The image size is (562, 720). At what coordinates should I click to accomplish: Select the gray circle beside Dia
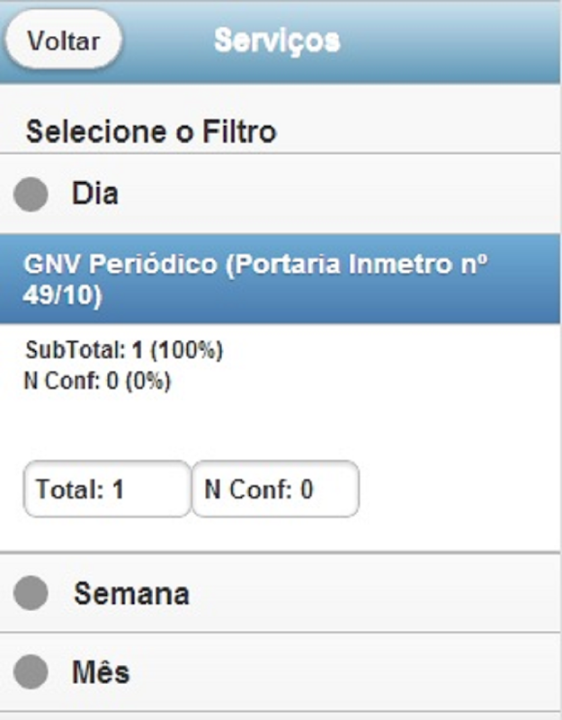[x=31, y=194]
